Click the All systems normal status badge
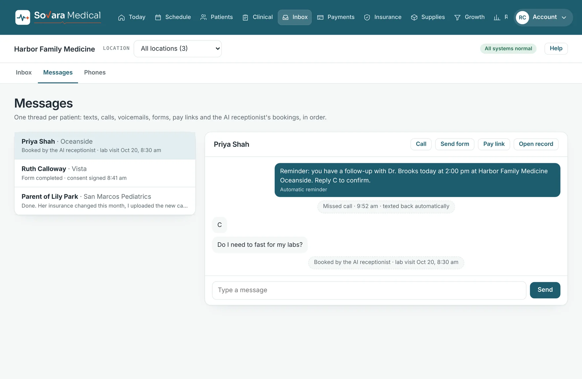The width and height of the screenshot is (582, 379). (508, 49)
